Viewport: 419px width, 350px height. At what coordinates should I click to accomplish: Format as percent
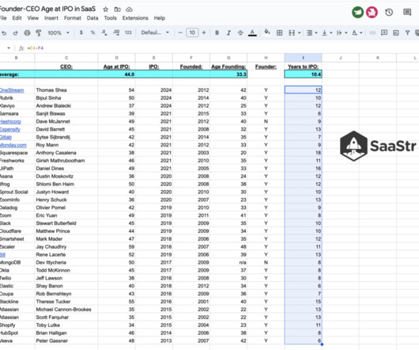[92, 32]
